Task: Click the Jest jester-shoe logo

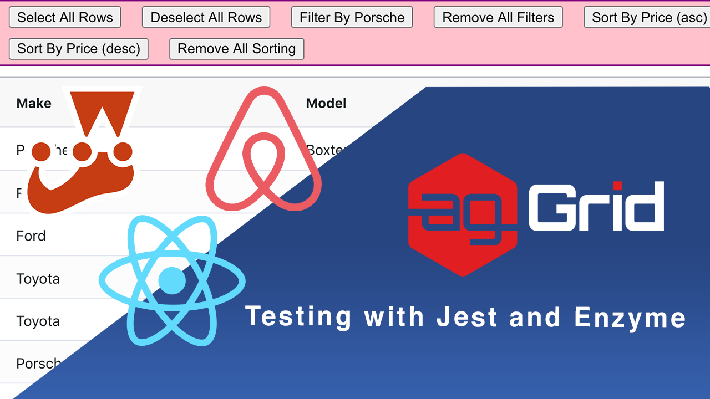Action: point(83,150)
